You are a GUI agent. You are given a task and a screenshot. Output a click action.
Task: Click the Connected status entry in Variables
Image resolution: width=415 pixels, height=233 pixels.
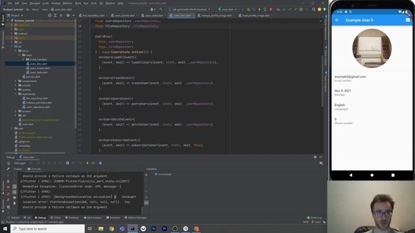[x=163, y=174]
